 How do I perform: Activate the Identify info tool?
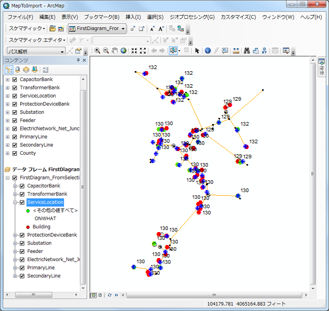click(x=207, y=51)
